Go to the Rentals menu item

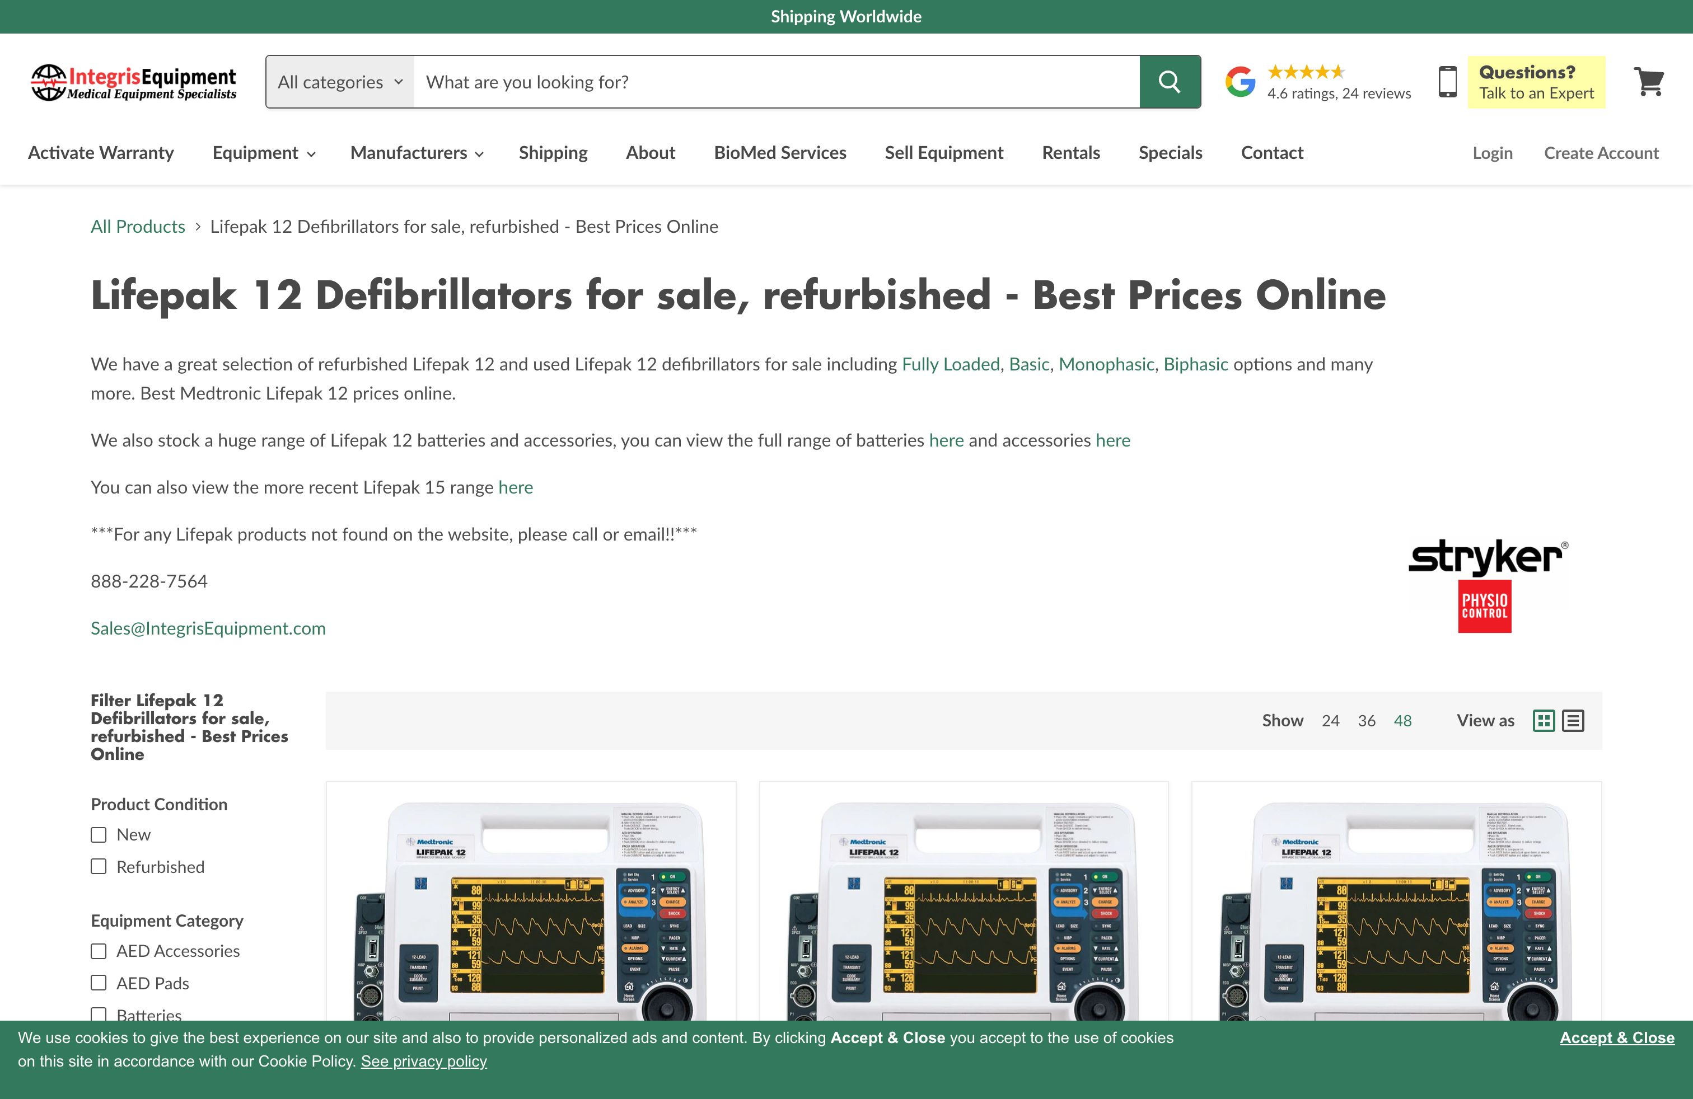(x=1070, y=153)
